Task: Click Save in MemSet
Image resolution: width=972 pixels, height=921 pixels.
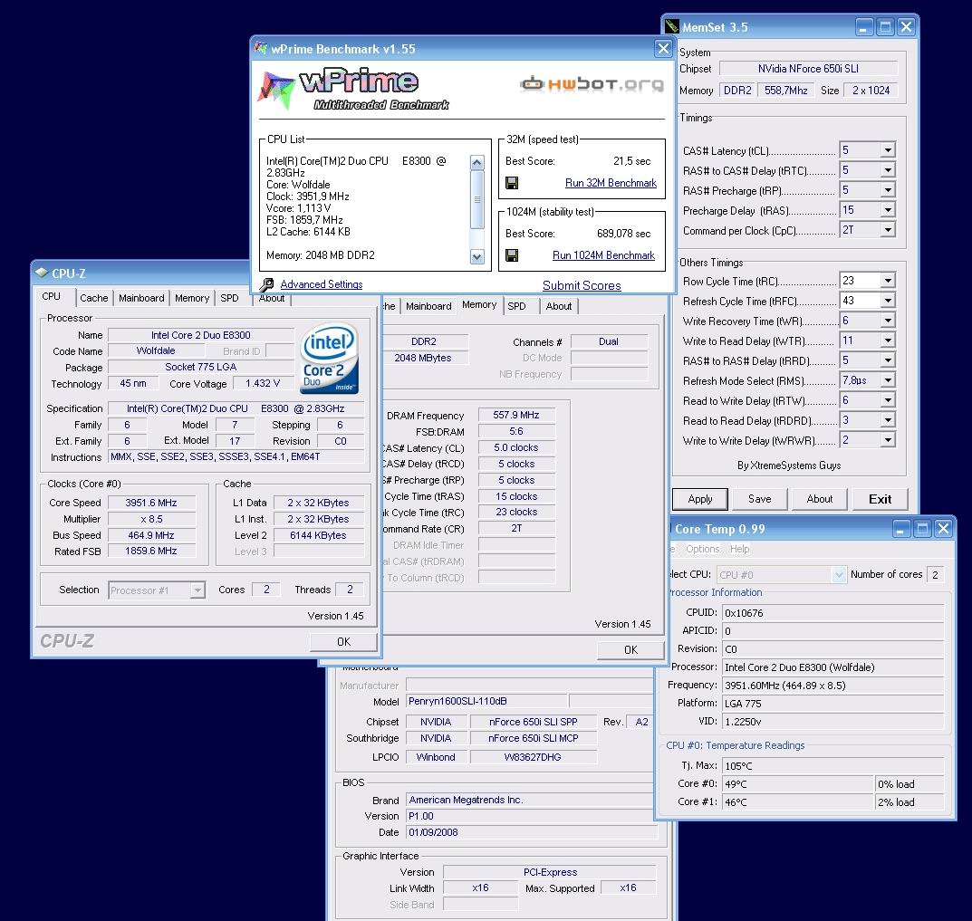Action: (x=759, y=499)
